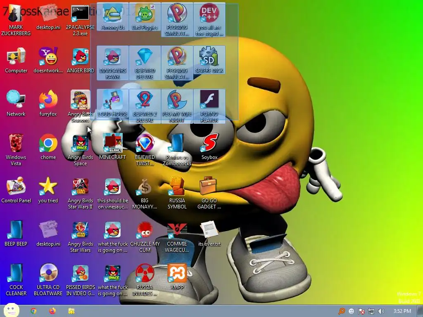Open the Control Panel icon

pos(16,190)
